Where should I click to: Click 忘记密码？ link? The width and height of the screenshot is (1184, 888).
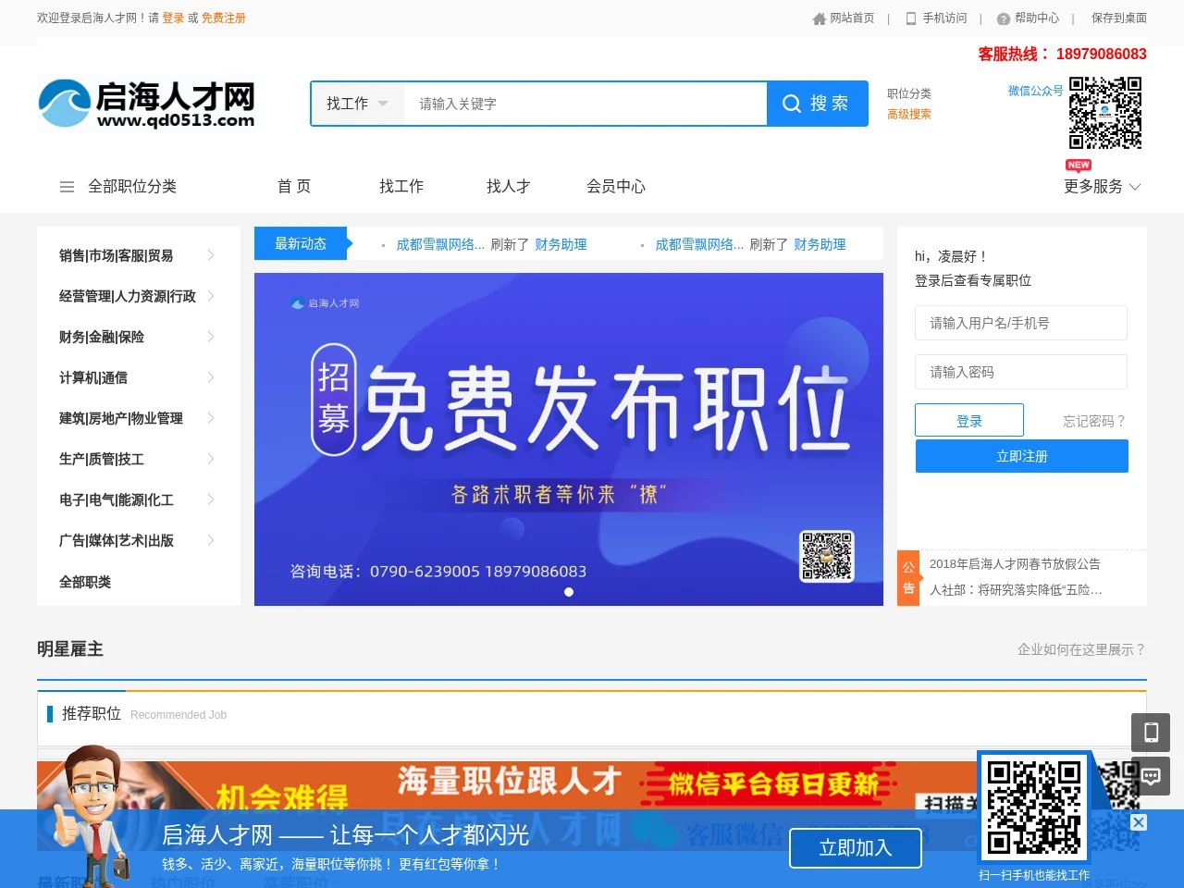click(x=1095, y=421)
